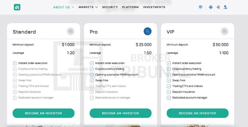Click the VIP plan round icon

(x=224, y=31)
